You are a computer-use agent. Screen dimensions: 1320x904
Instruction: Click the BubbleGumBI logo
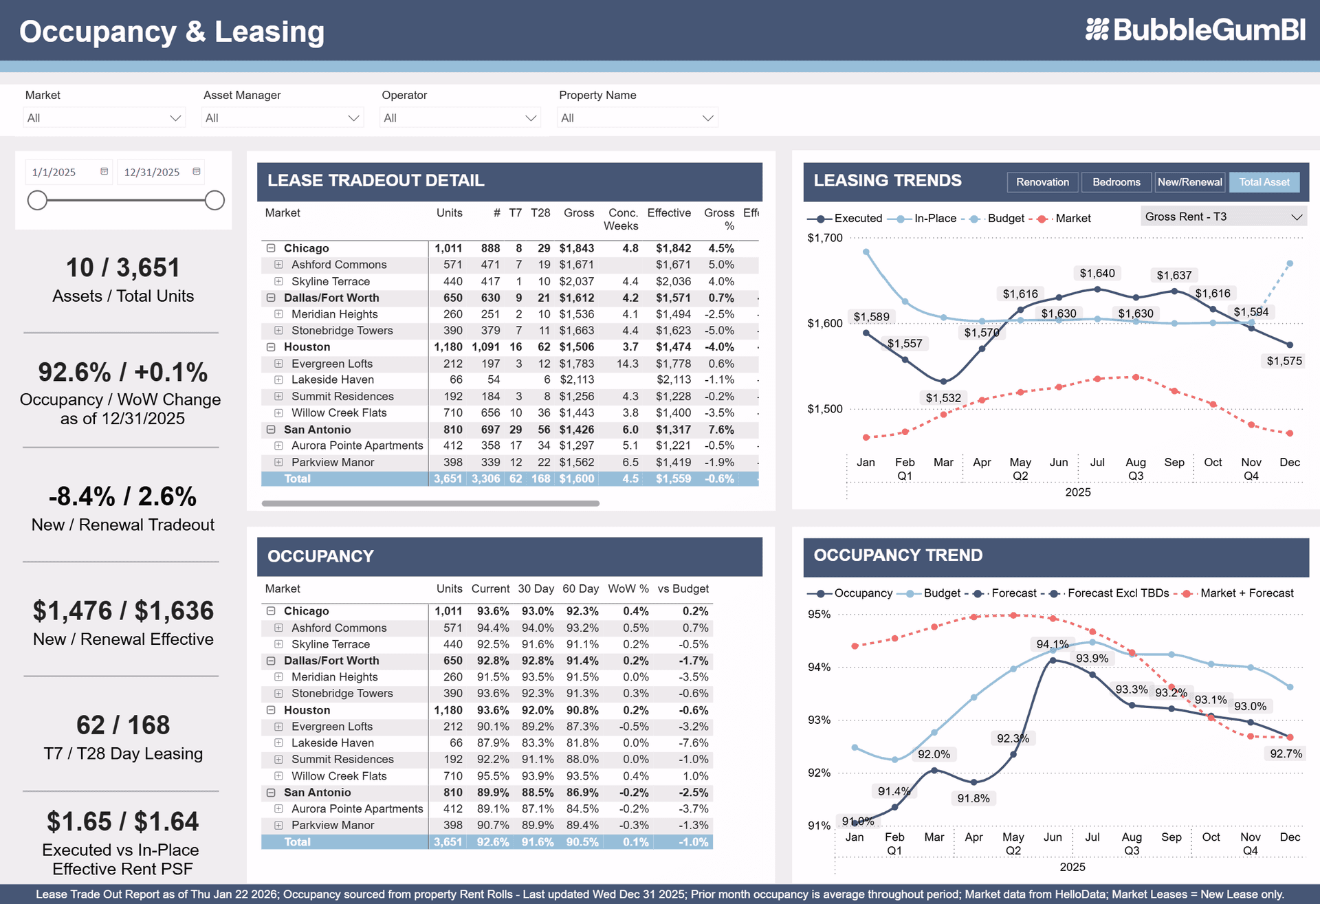[x=1195, y=30]
